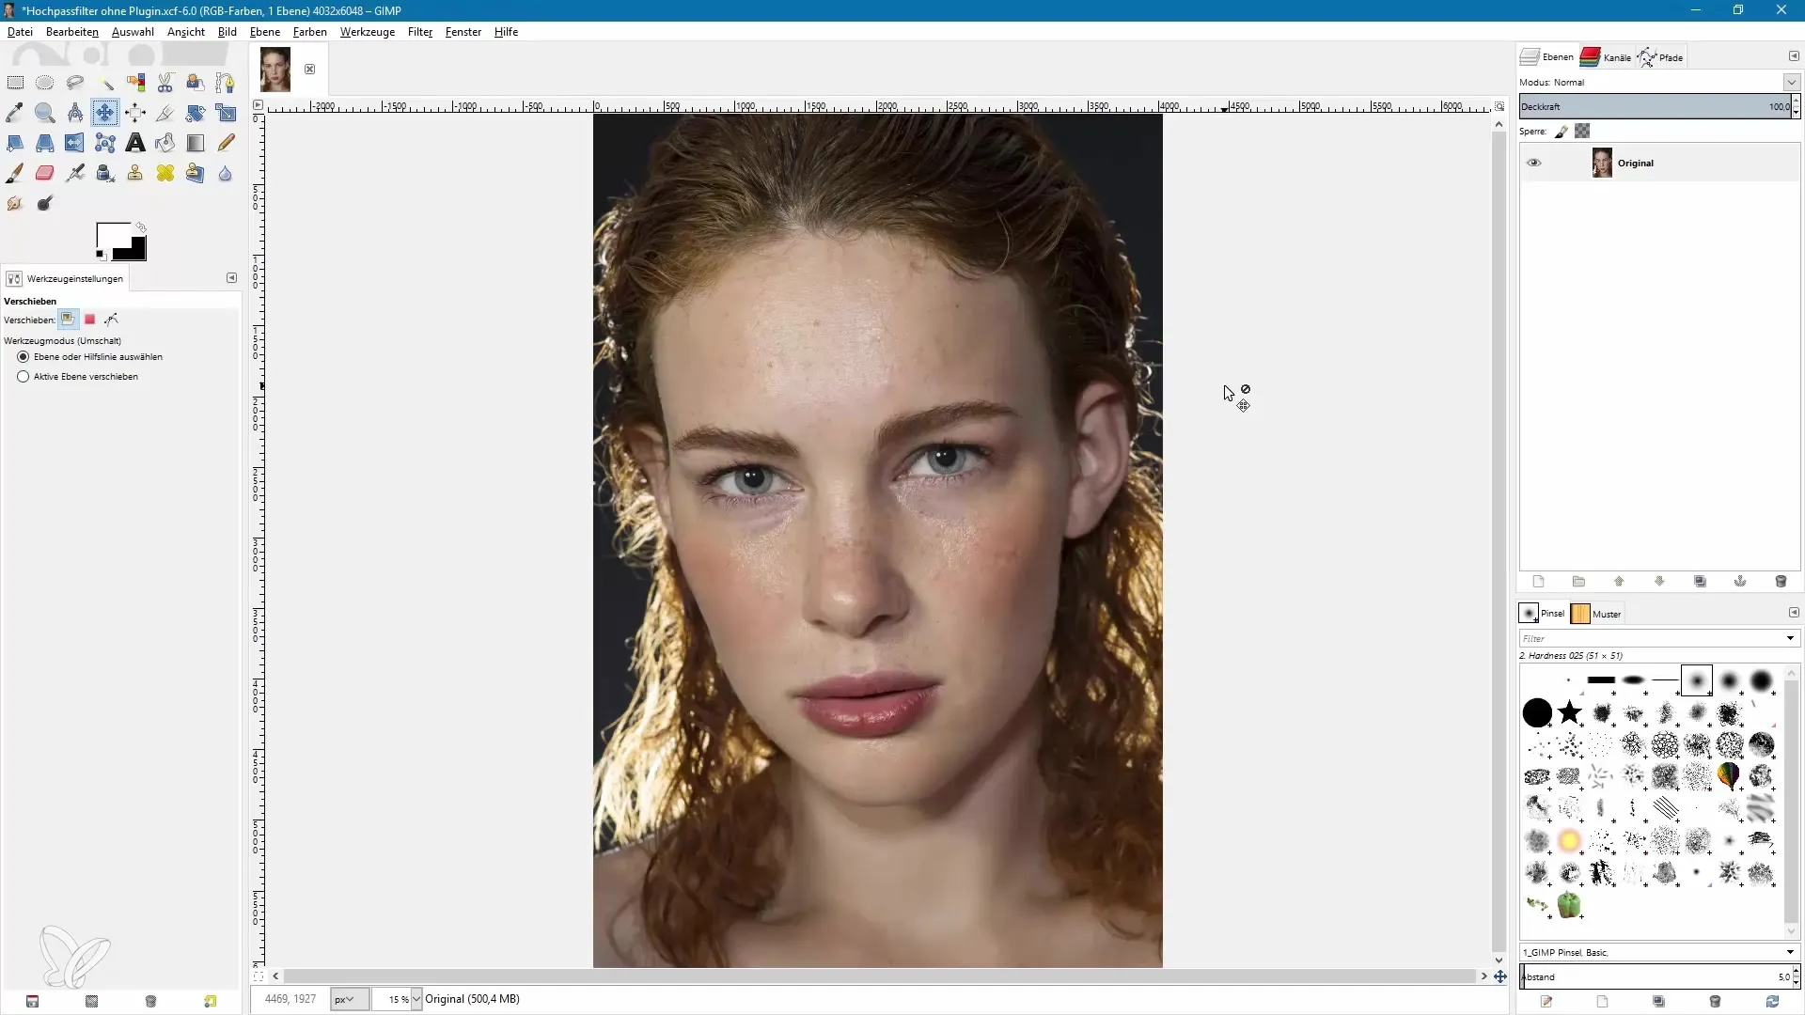Click the foreground color swatch
The width and height of the screenshot is (1805, 1015).
point(112,237)
